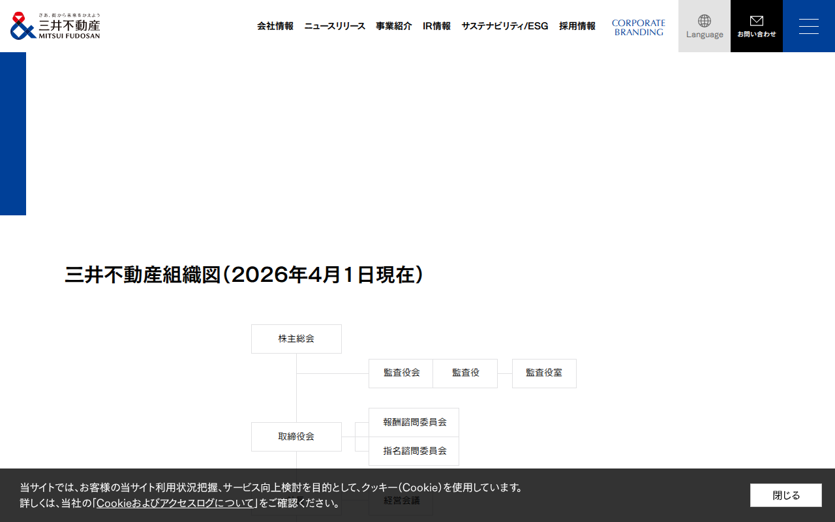Viewport: 835px width, 522px height.
Task: Click the 経営会議 box
Action: click(x=401, y=500)
